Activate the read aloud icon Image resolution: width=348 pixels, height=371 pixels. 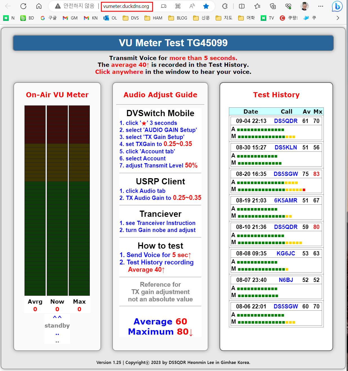pos(192,6)
